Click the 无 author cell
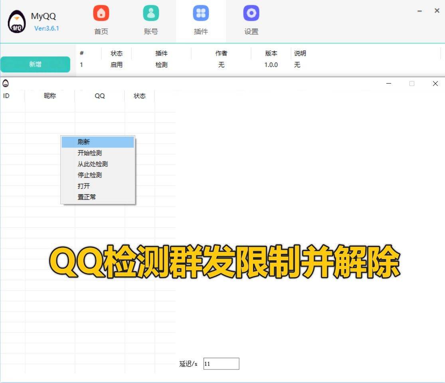Image resolution: width=445 pixels, height=383 pixels. [x=222, y=65]
